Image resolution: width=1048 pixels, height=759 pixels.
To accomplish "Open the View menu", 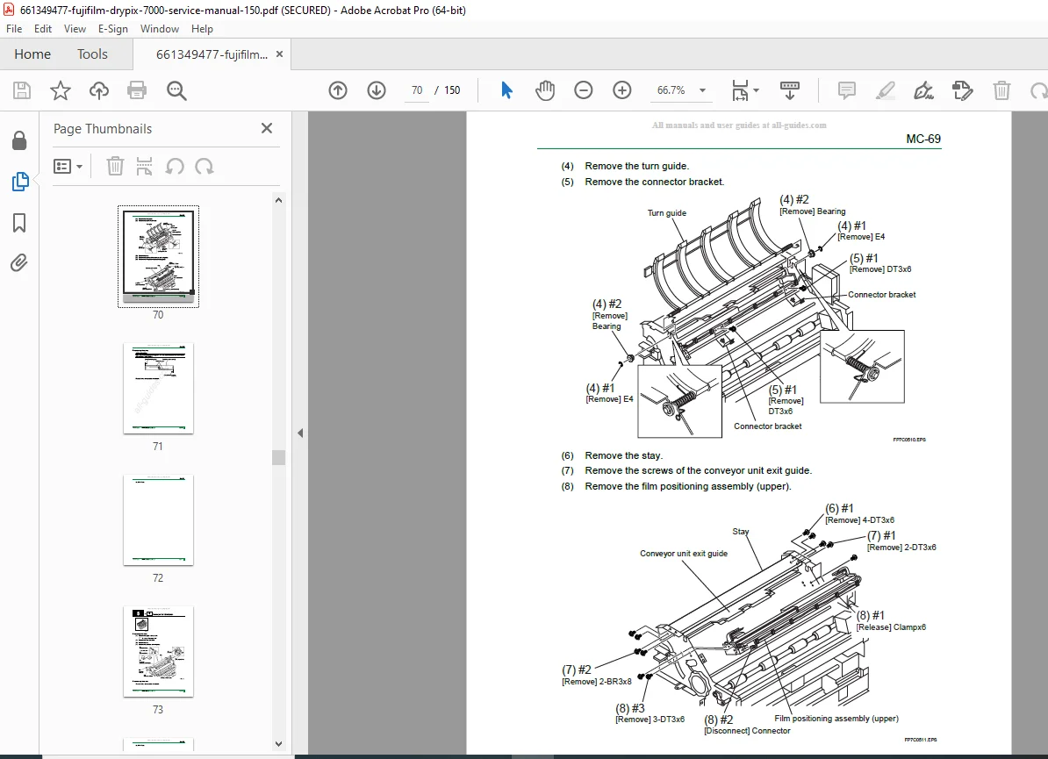I will click(x=75, y=29).
